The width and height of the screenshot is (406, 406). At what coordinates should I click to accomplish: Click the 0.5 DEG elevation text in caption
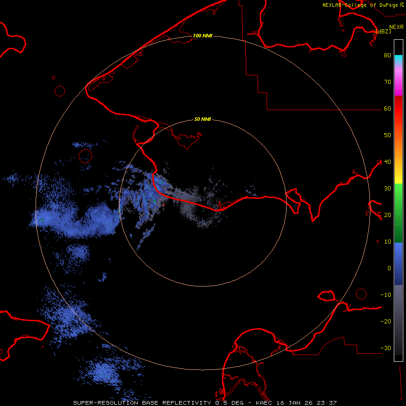click(230, 403)
